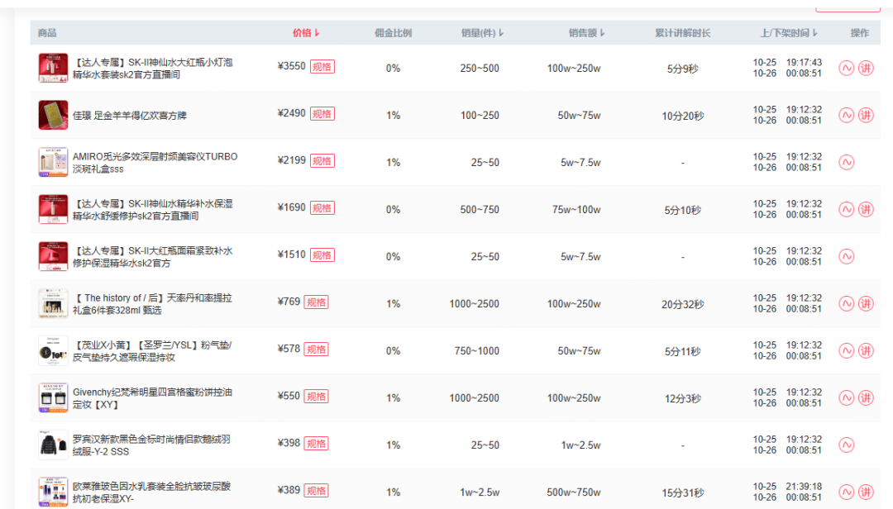893x509 pixels.
Task: Open product title 佳璟 足金羊羊得亿欢喜方牌
Action: [129, 116]
